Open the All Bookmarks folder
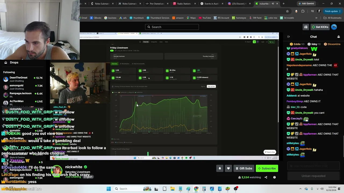The width and height of the screenshot is (344, 193). tap(332, 18)
